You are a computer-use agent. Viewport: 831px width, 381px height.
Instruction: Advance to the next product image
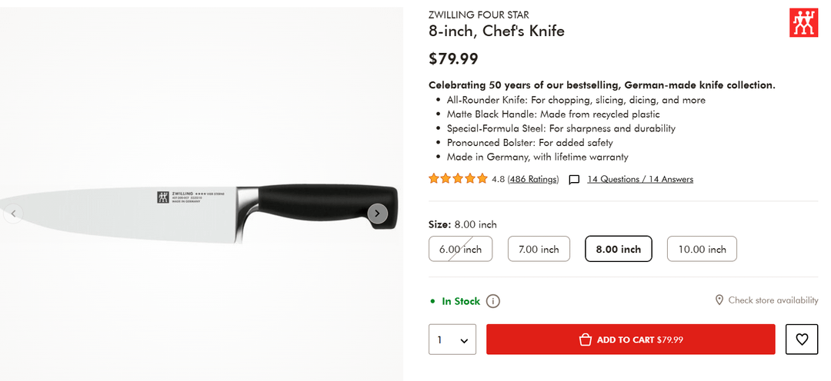377,214
